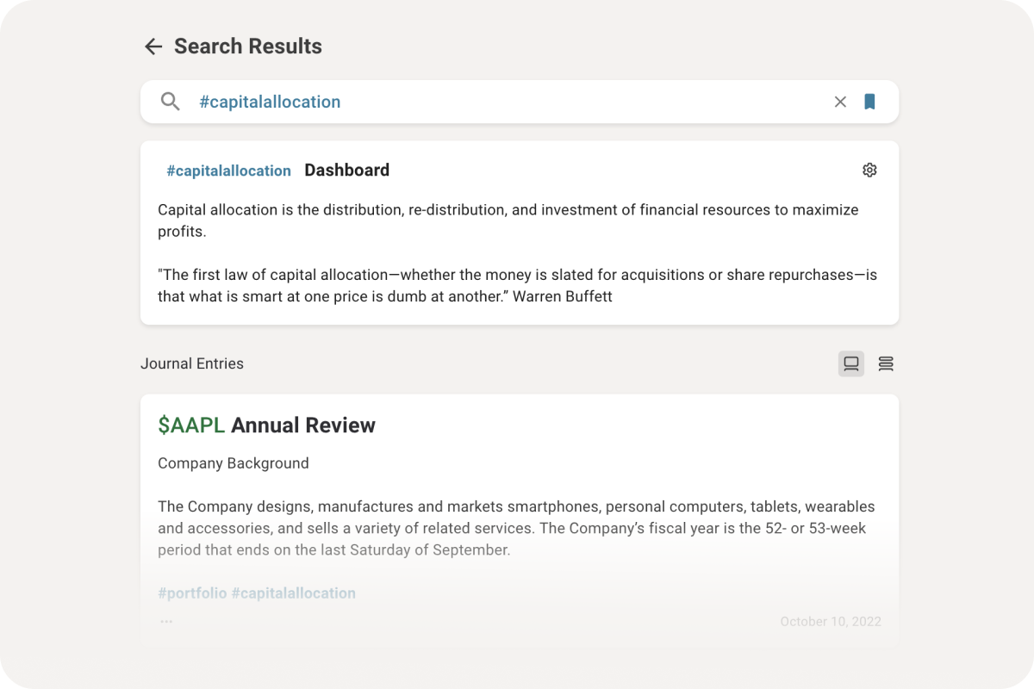1034x689 pixels.
Task: Click the Company Background paragraph
Action: (x=516, y=528)
